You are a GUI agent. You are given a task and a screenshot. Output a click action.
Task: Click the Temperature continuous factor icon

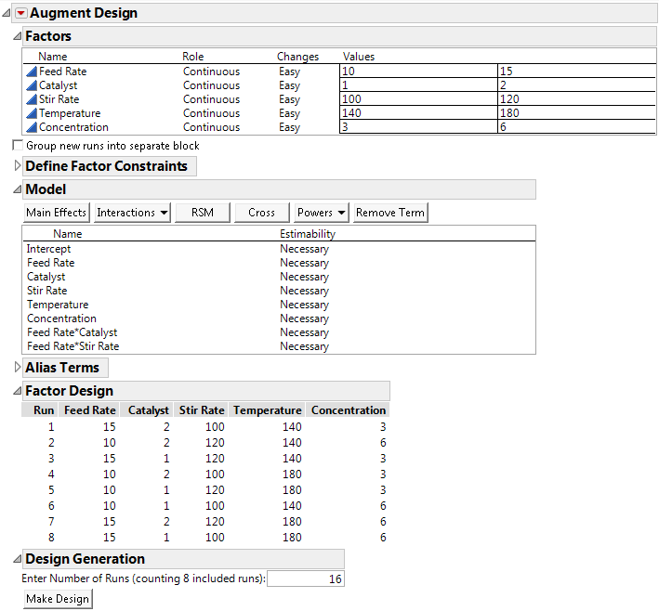coord(32,113)
